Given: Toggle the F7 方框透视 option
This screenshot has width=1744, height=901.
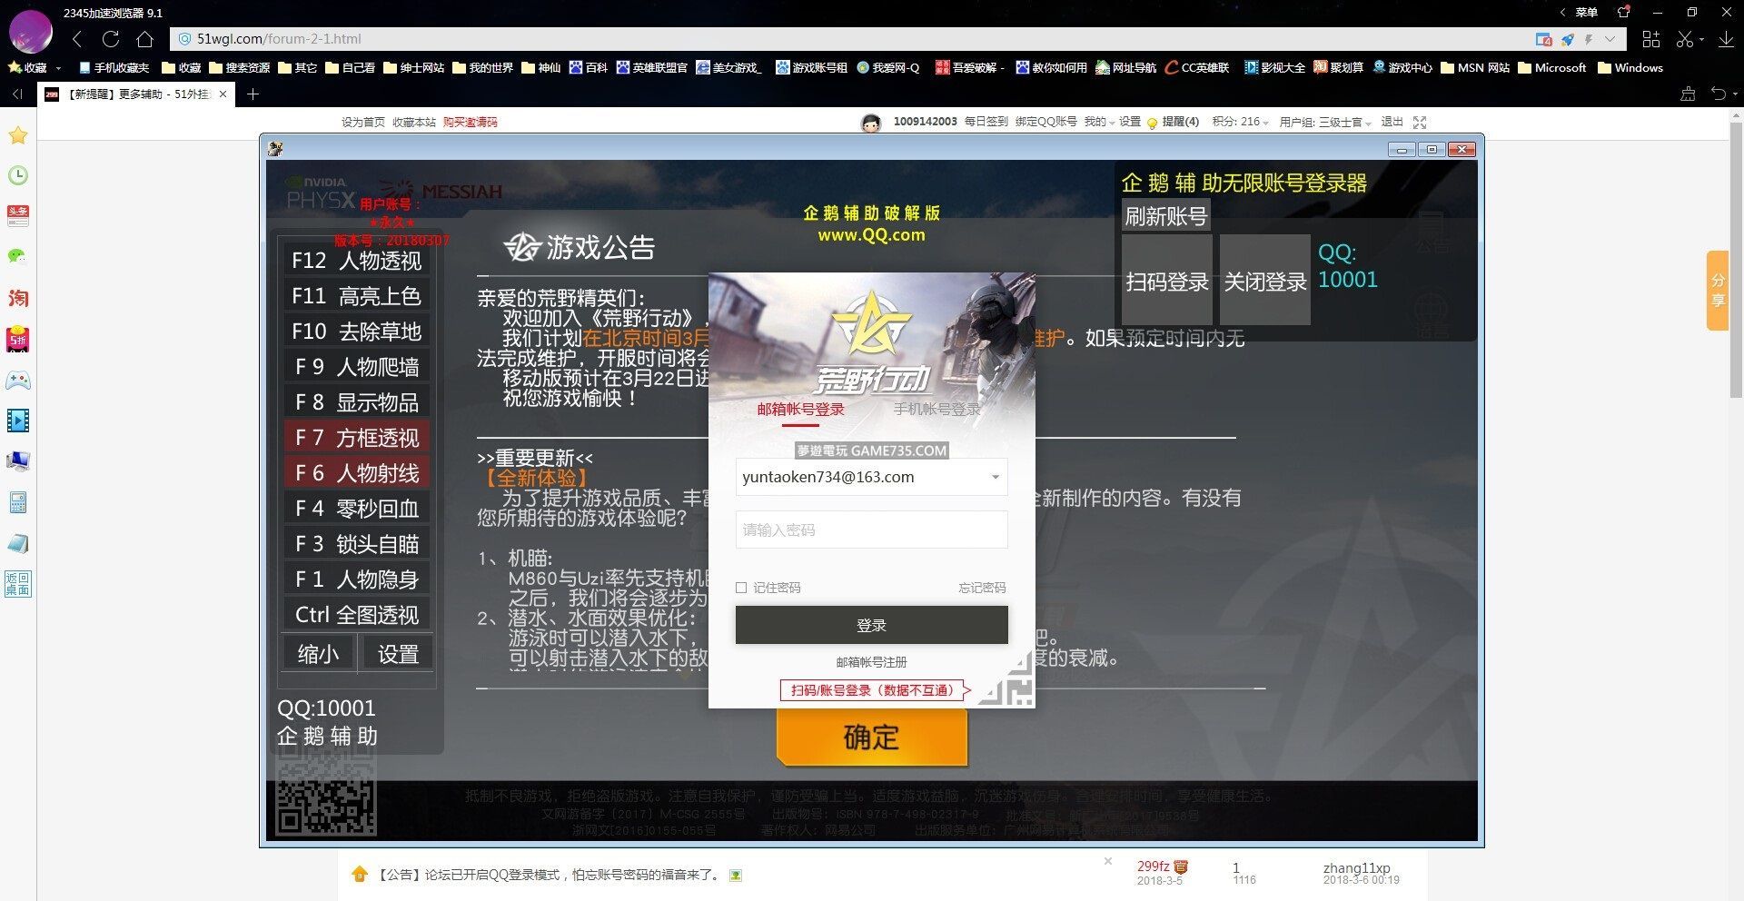Looking at the screenshot, I should 357,438.
